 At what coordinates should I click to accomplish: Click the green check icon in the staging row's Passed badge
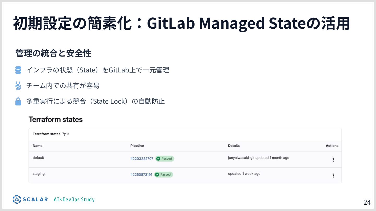pos(157,175)
